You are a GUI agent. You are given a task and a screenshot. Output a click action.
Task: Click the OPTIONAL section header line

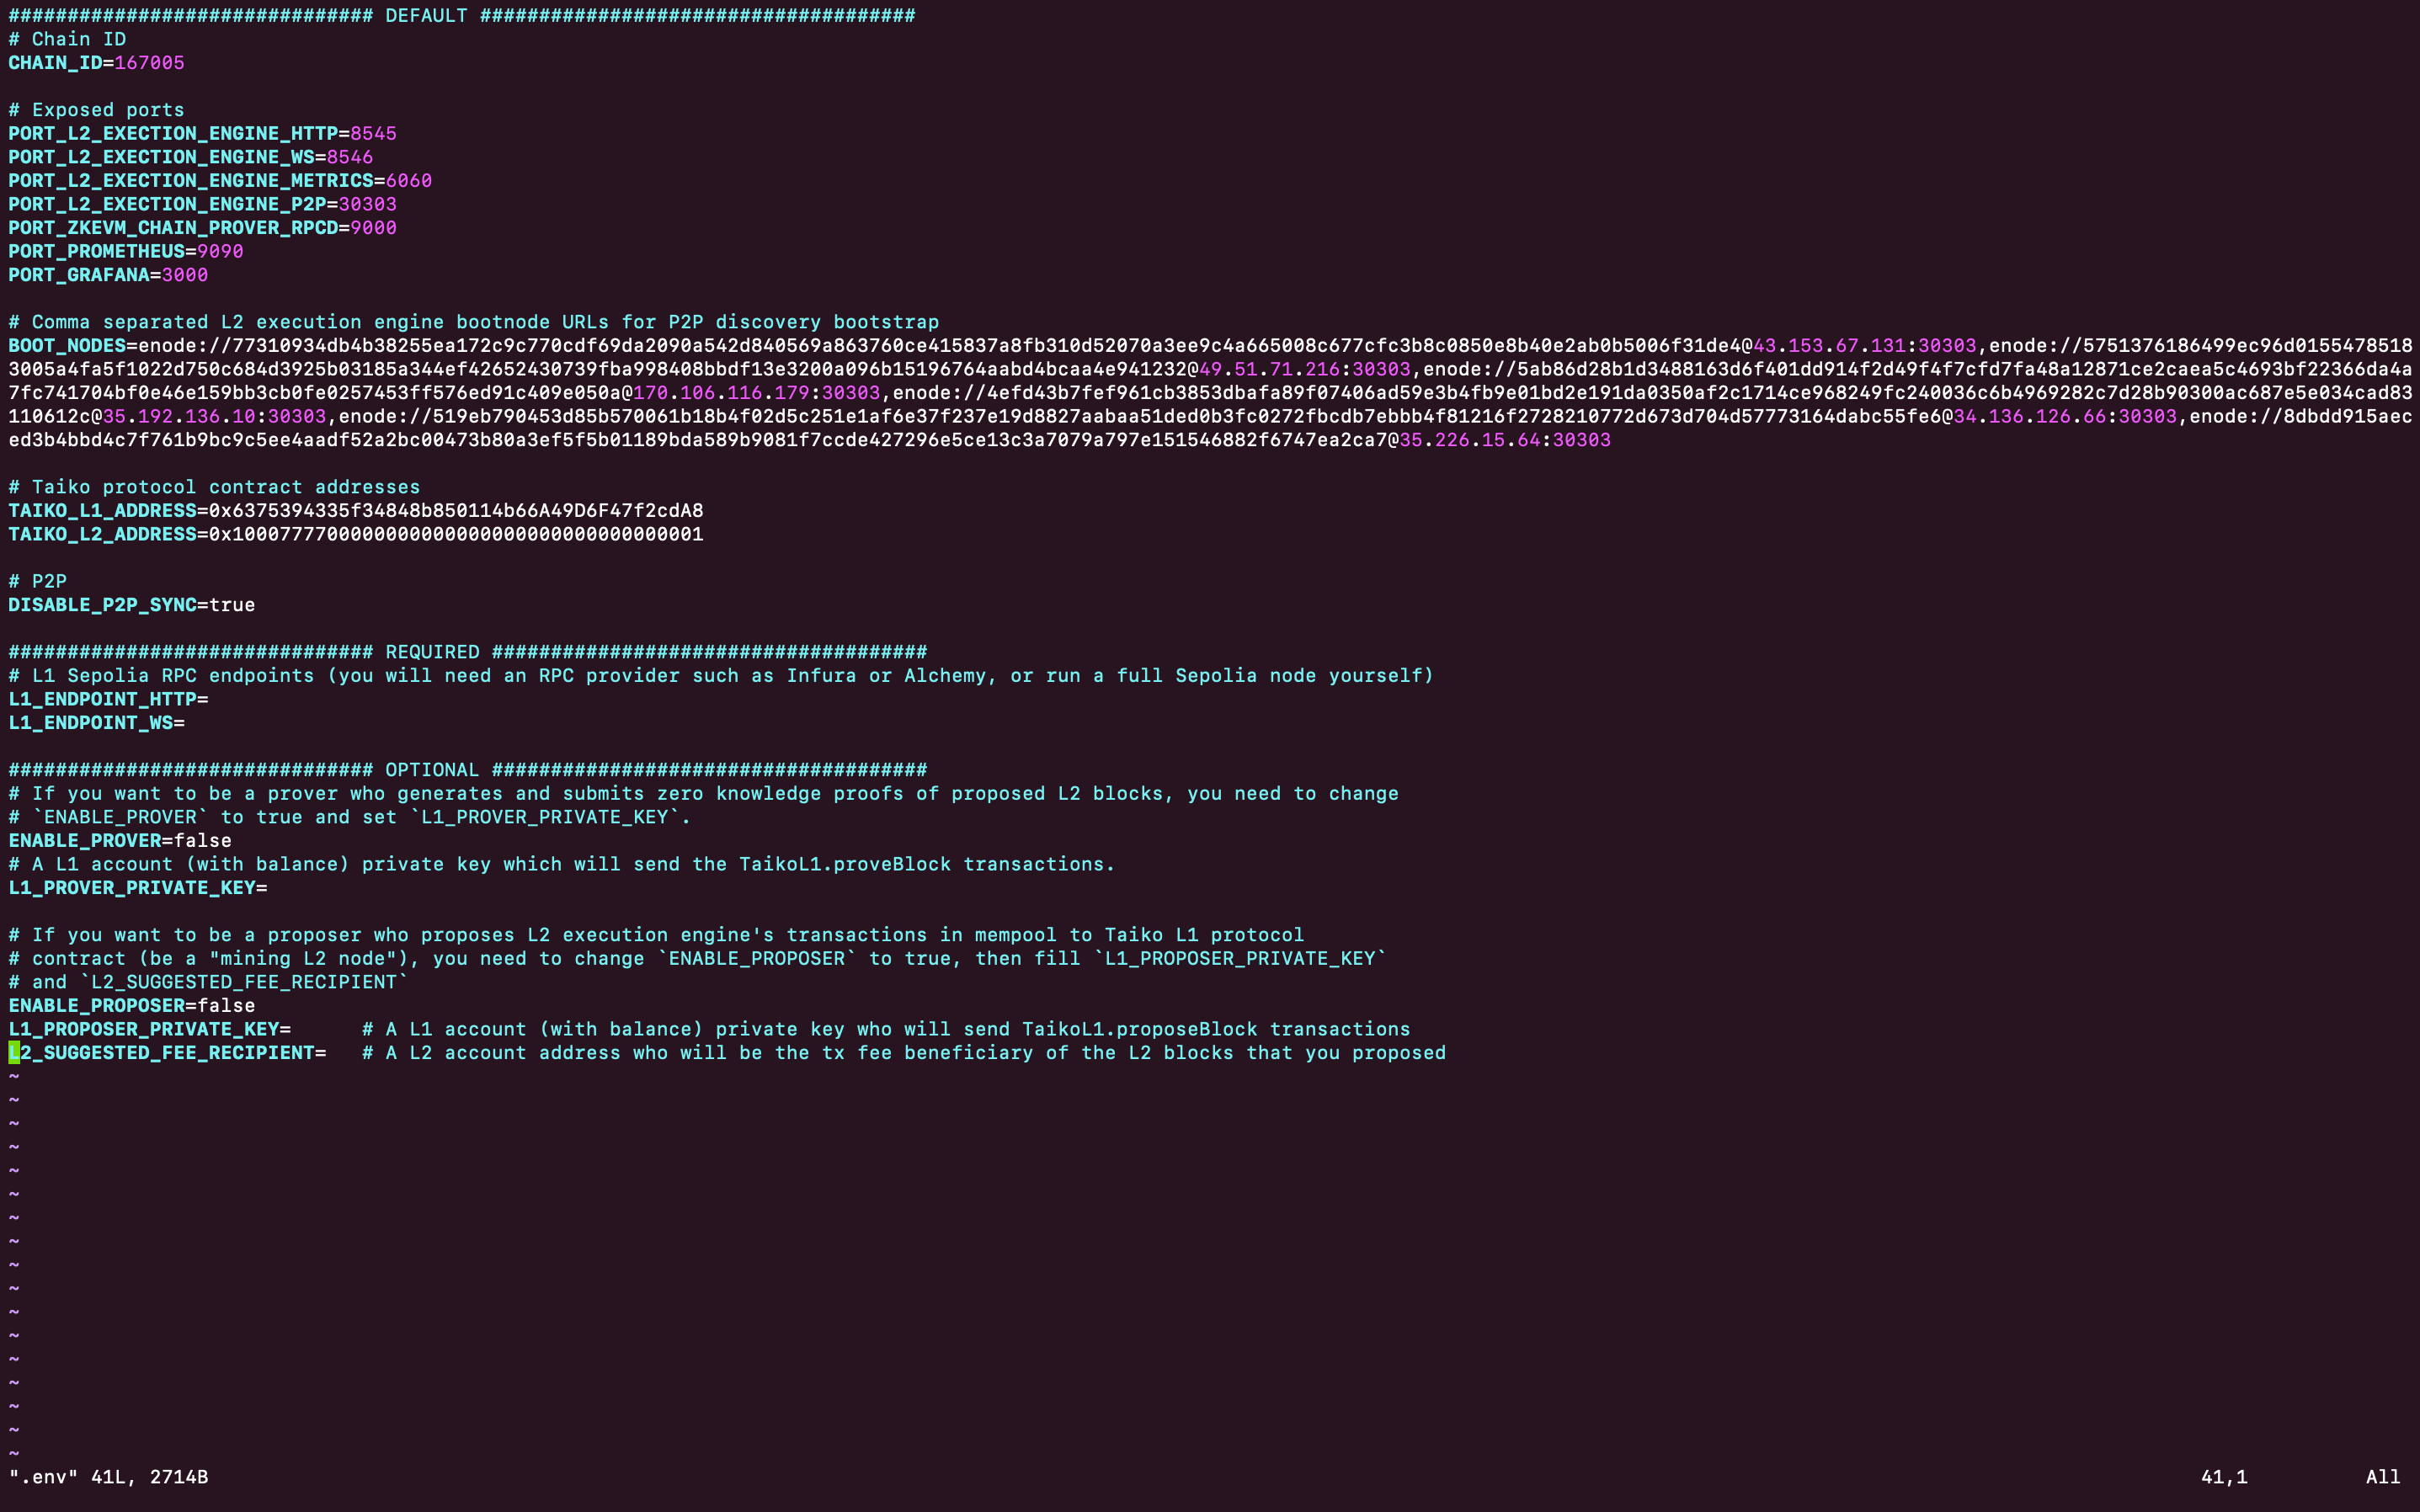[x=468, y=770]
